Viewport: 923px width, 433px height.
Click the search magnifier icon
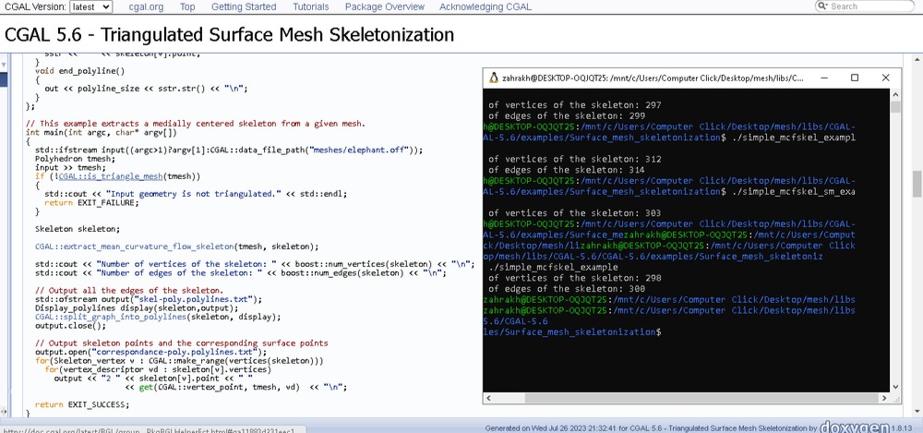click(822, 6)
